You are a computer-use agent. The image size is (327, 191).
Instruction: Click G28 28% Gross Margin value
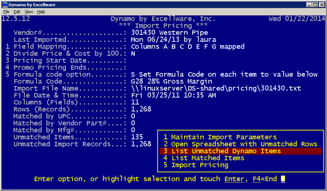pos(171,82)
